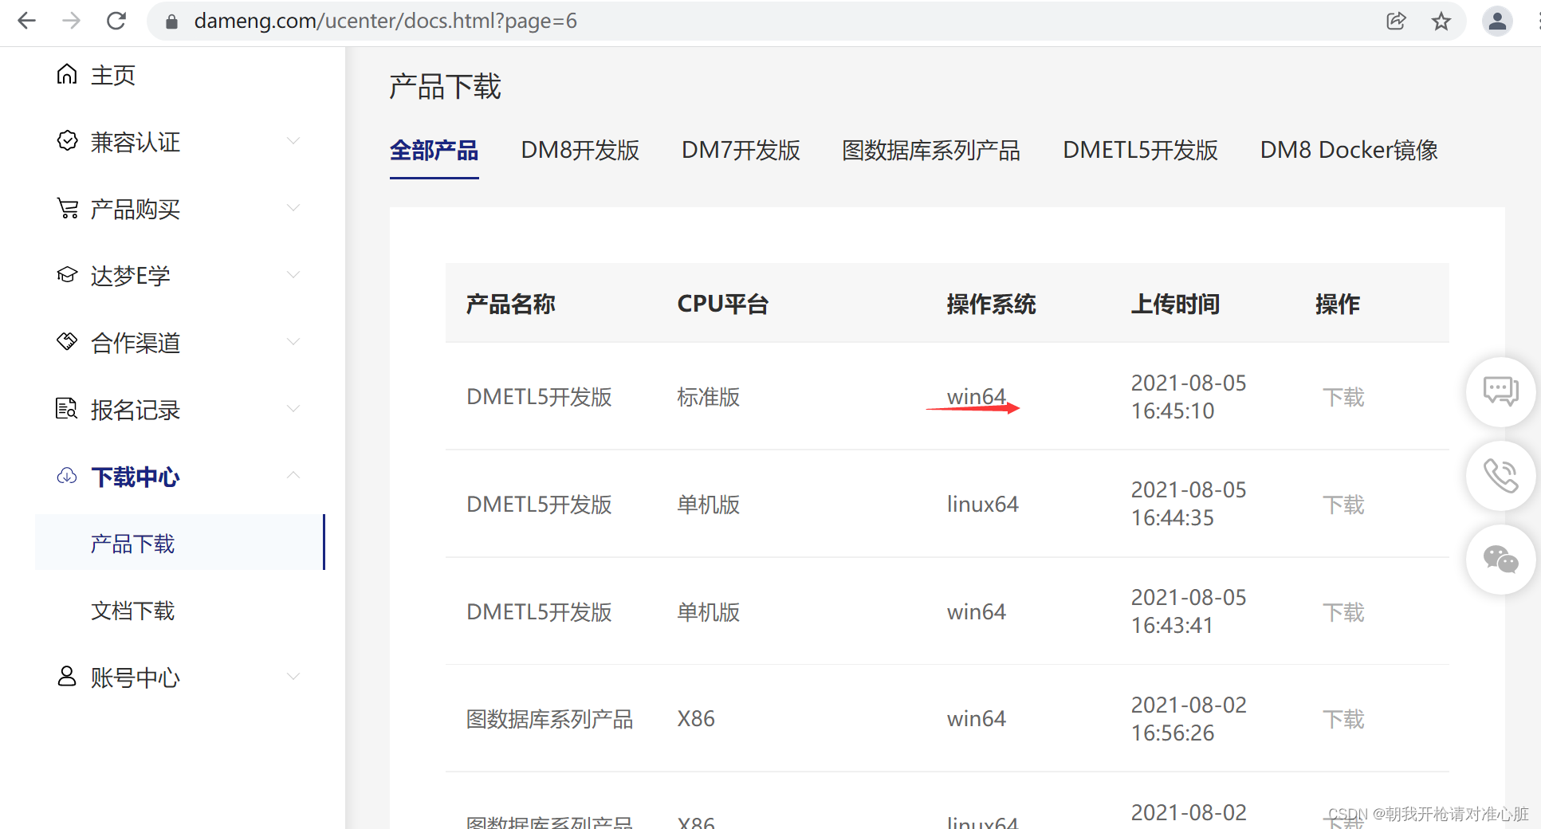Go to 主页 in sidebar
This screenshot has width=1541, height=829.
click(113, 75)
